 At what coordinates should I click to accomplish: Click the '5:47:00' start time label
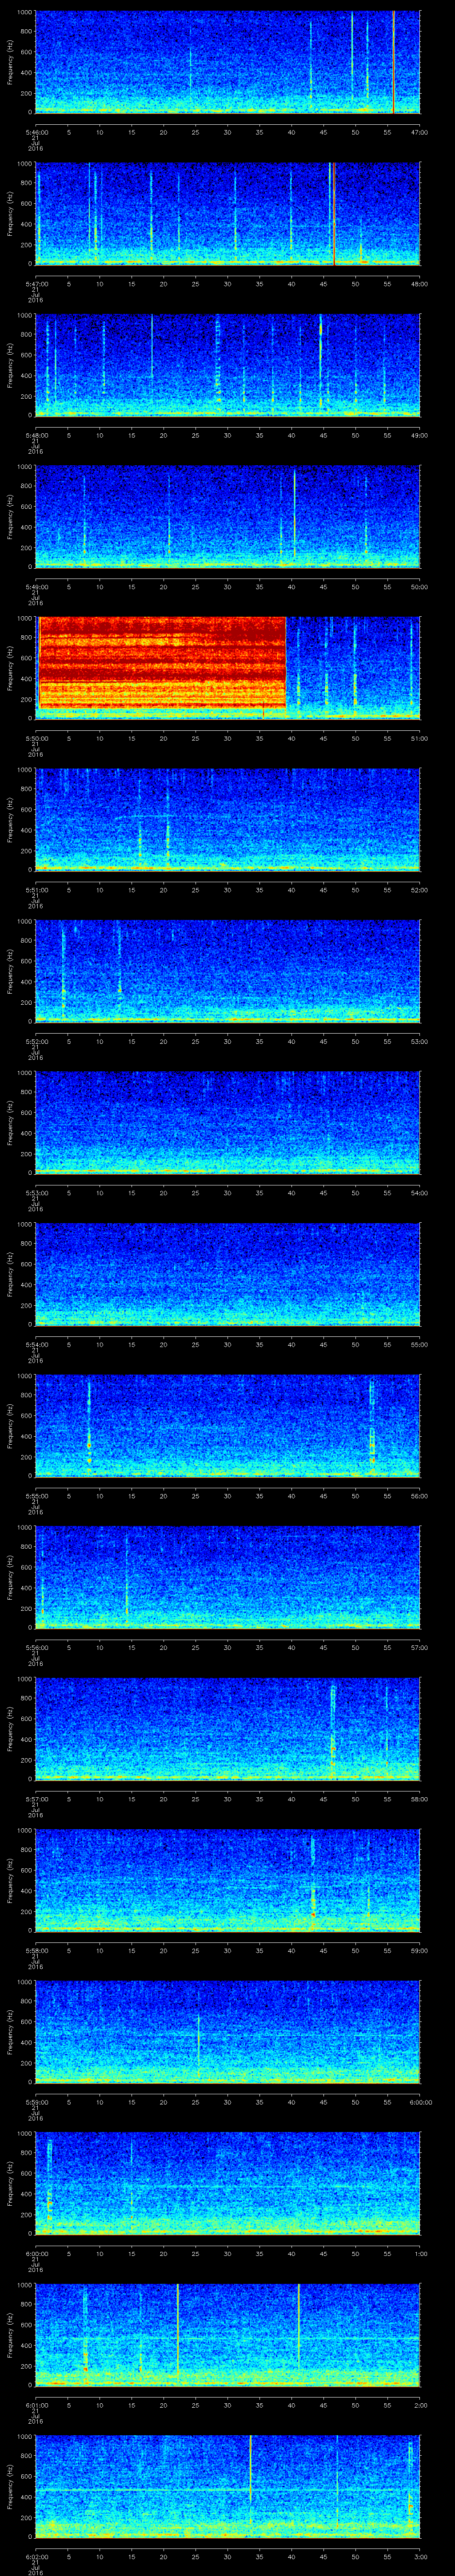point(36,284)
